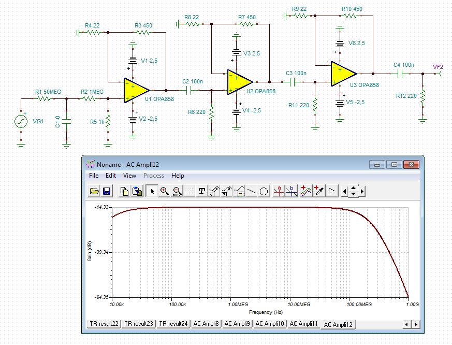
Task: Maximize the AC Ampli12 window
Action: point(394,165)
